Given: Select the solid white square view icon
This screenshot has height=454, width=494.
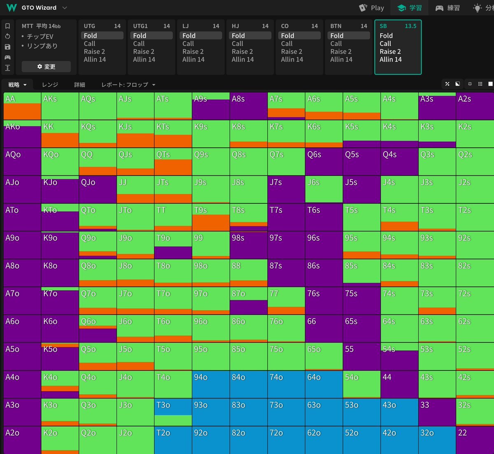Looking at the screenshot, I should [490, 84].
